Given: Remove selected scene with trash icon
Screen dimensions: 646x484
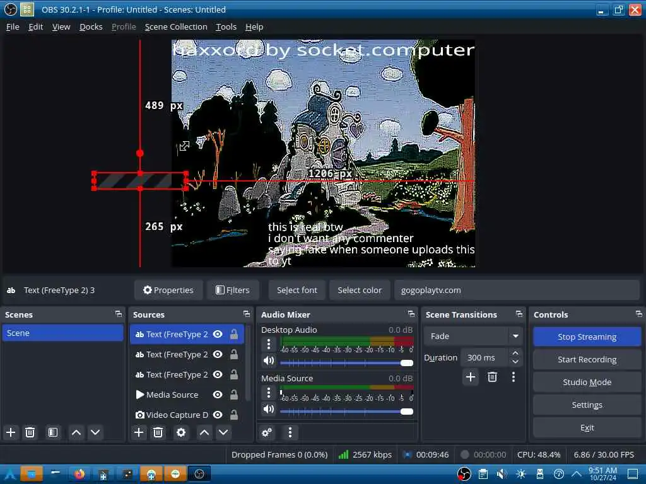Looking at the screenshot, I should 30,432.
